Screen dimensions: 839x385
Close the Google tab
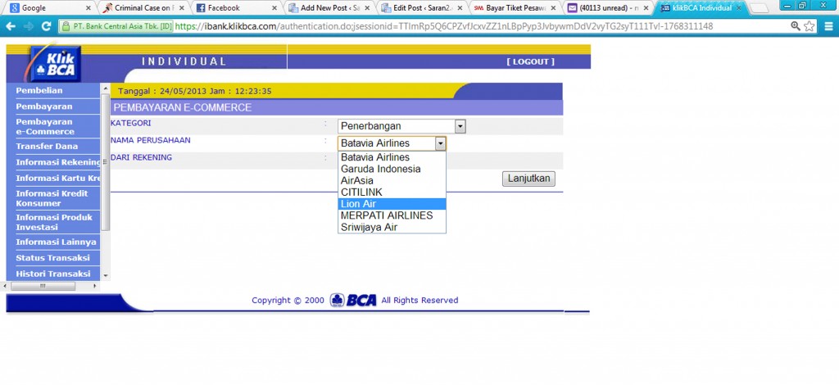[88, 8]
